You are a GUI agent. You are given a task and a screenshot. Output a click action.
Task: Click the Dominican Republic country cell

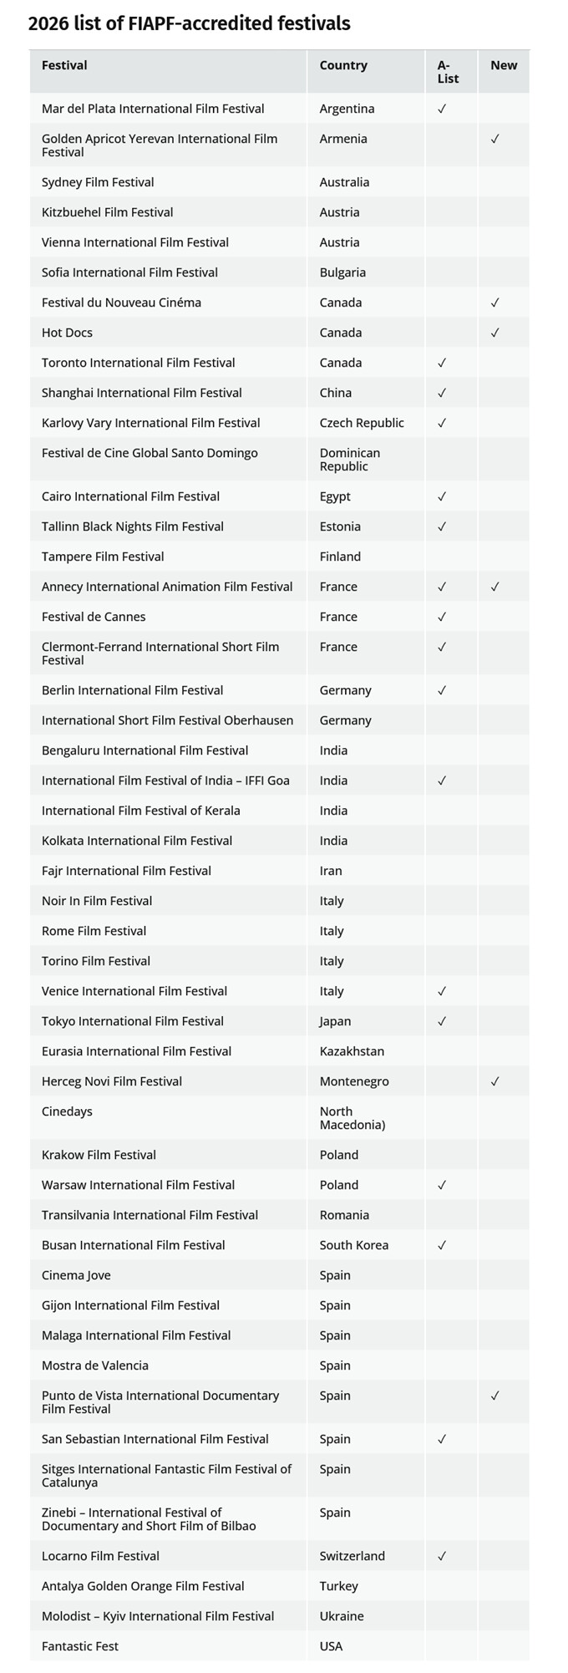pyautogui.click(x=350, y=460)
